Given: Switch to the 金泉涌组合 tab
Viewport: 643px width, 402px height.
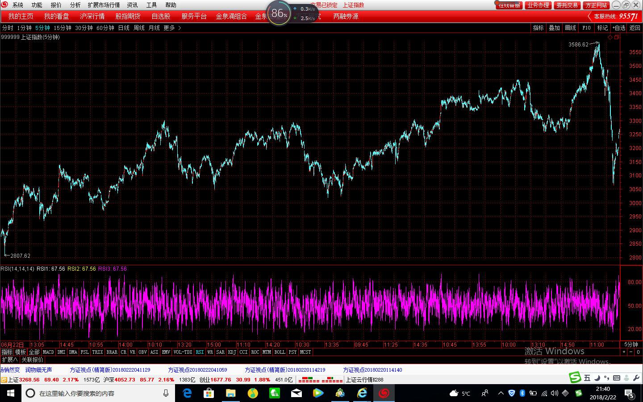Looking at the screenshot, I should coord(231,16).
